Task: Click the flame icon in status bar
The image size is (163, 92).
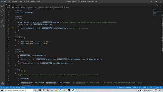Action: click(11, 87)
